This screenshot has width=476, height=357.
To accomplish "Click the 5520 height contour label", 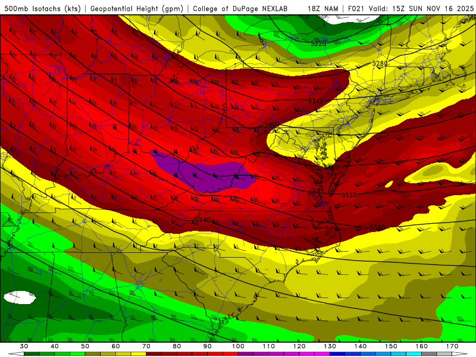I will (349, 195).
